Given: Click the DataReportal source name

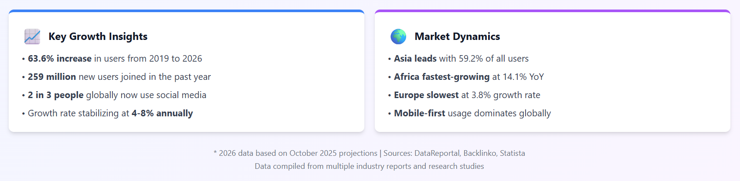Looking at the screenshot, I should click(x=437, y=153).
